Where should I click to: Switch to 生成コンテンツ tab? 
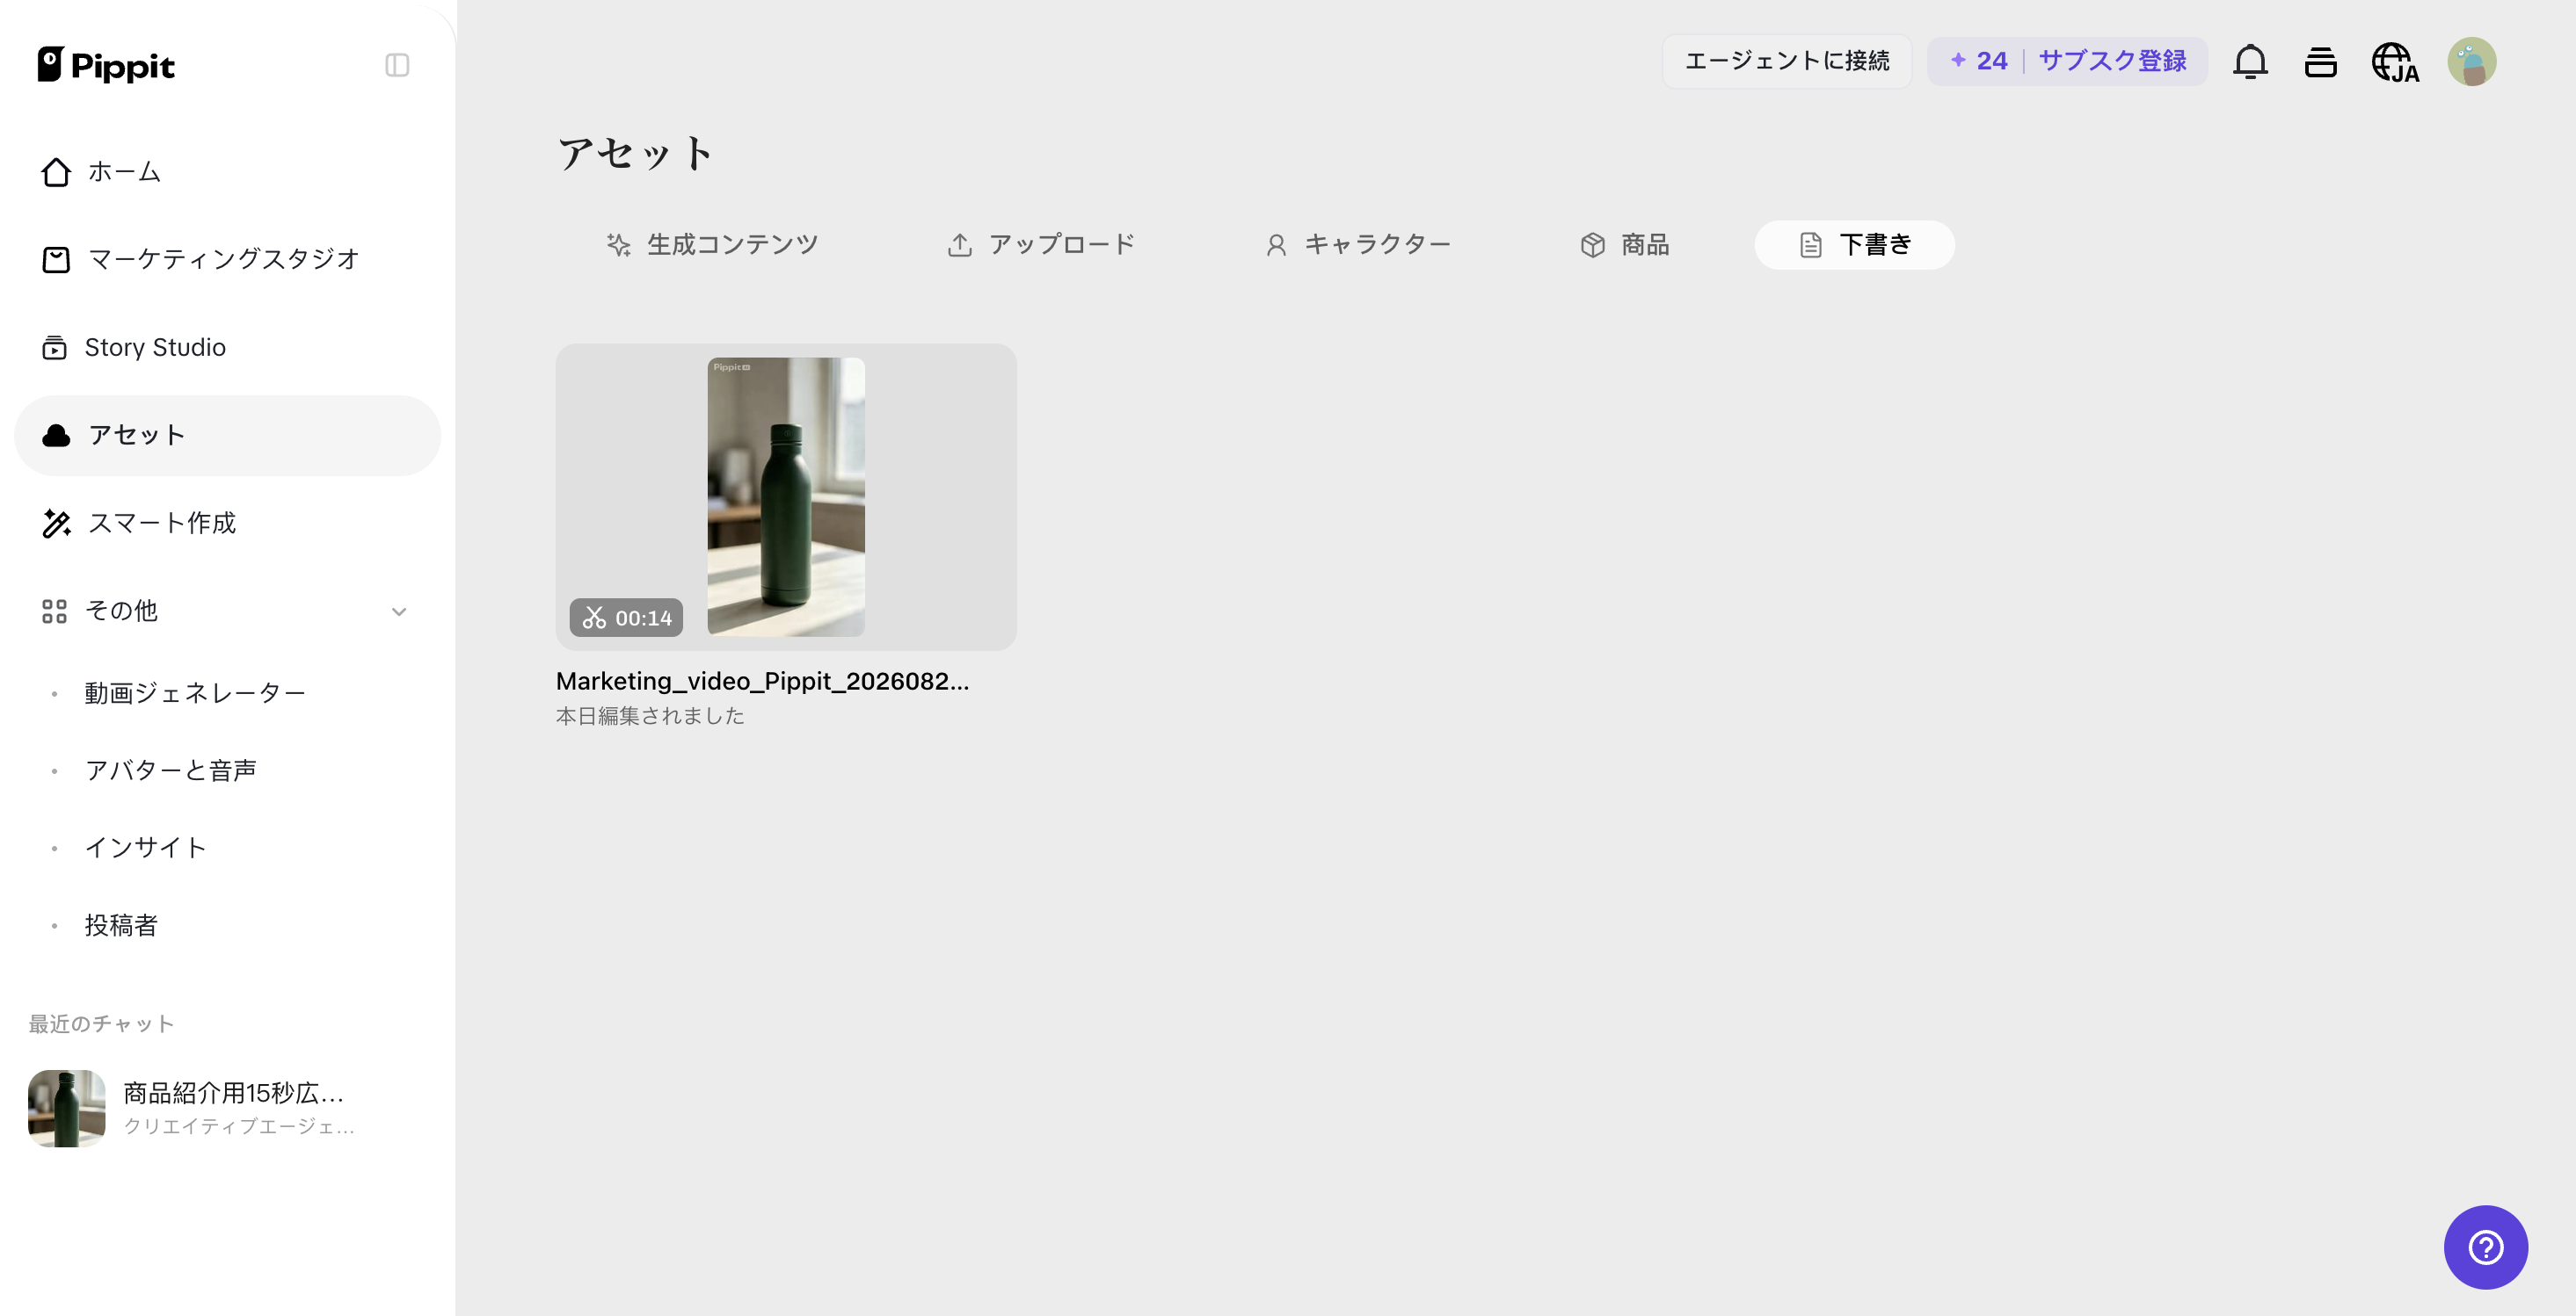click(x=712, y=245)
